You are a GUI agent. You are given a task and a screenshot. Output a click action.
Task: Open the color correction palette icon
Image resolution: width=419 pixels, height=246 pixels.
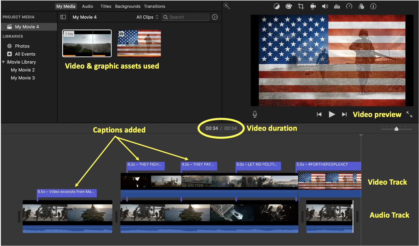(289, 6)
